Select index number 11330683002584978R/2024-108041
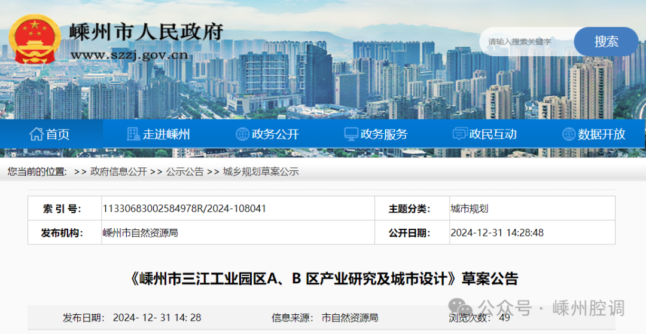The width and height of the screenshot is (646, 334). point(184,209)
